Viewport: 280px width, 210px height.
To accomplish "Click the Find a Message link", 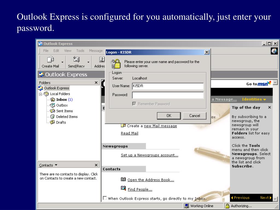I will [224, 100].
